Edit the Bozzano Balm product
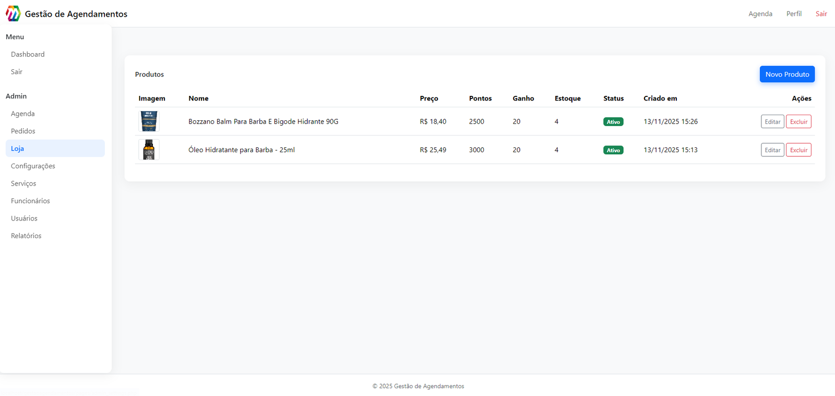The image size is (835, 396). pyautogui.click(x=772, y=122)
